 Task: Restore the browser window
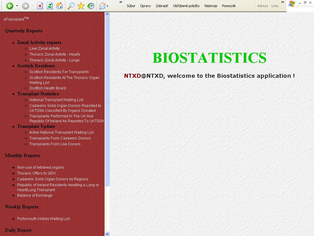(305, 2)
